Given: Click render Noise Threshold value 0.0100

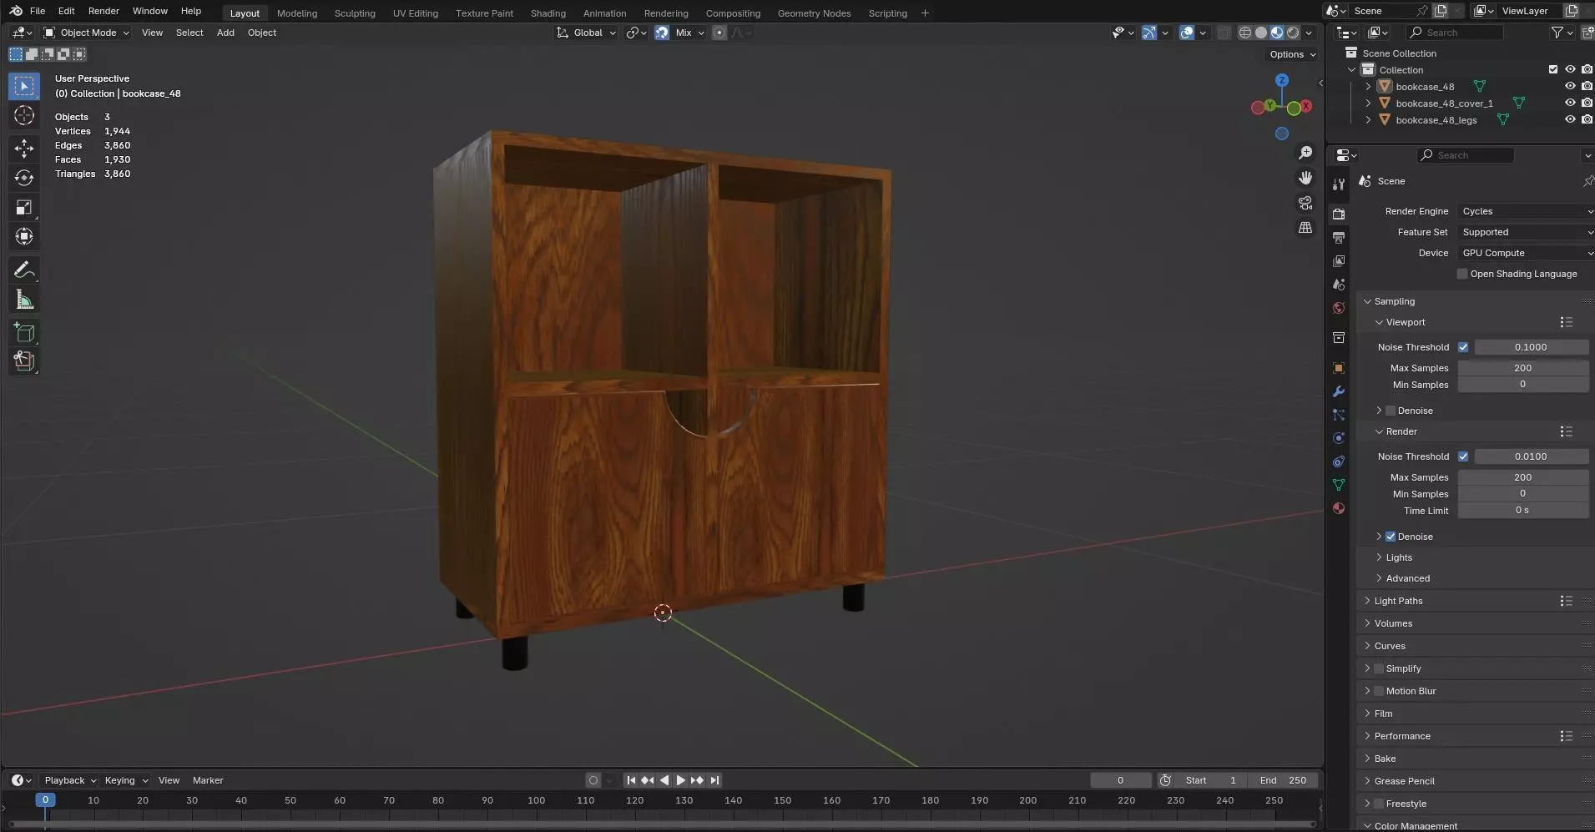Looking at the screenshot, I should (1531, 456).
